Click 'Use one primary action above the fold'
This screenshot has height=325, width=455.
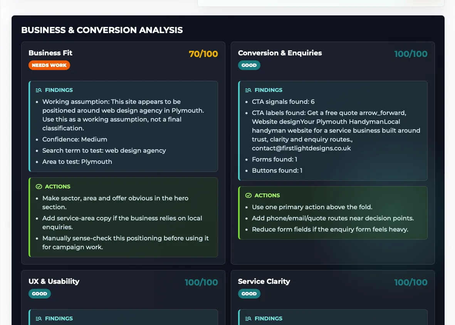312,207
